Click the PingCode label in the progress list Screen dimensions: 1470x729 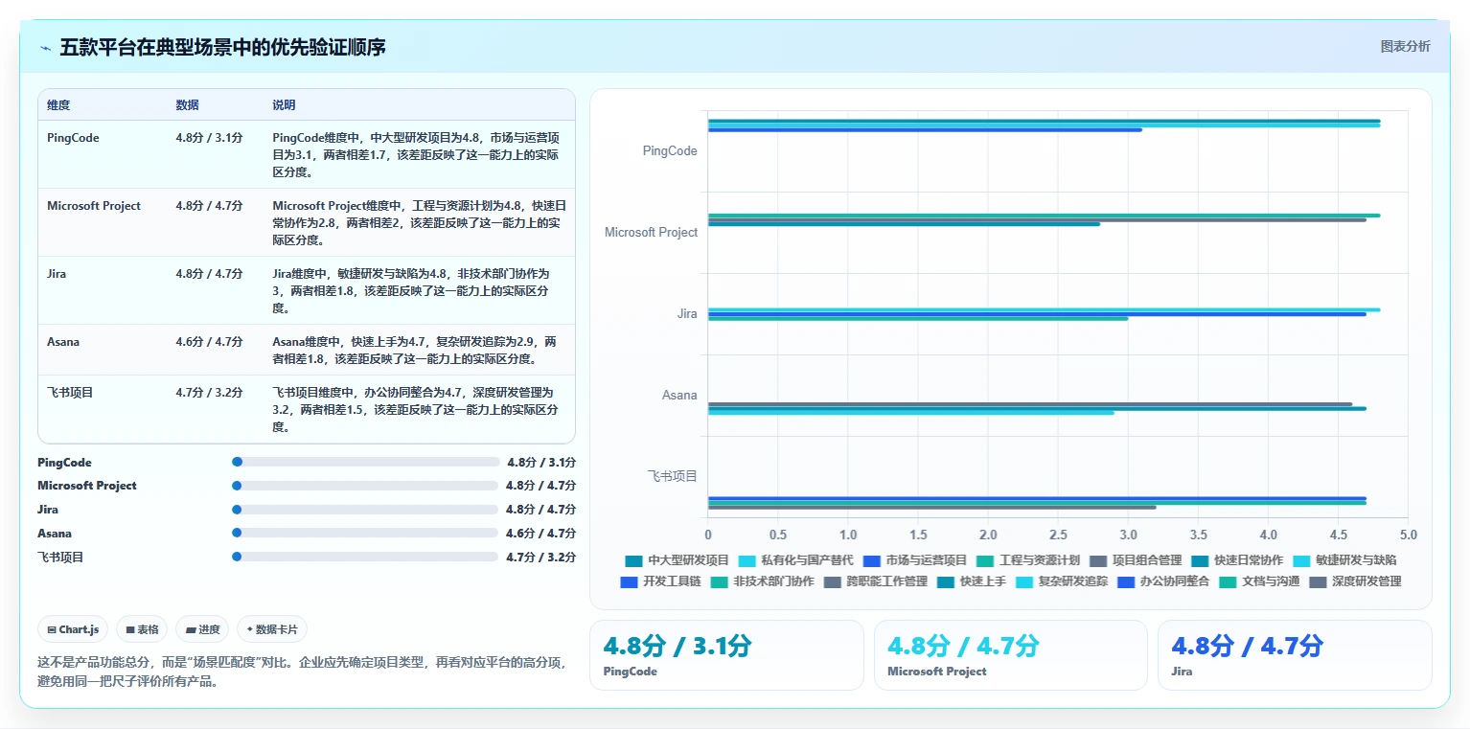[64, 463]
